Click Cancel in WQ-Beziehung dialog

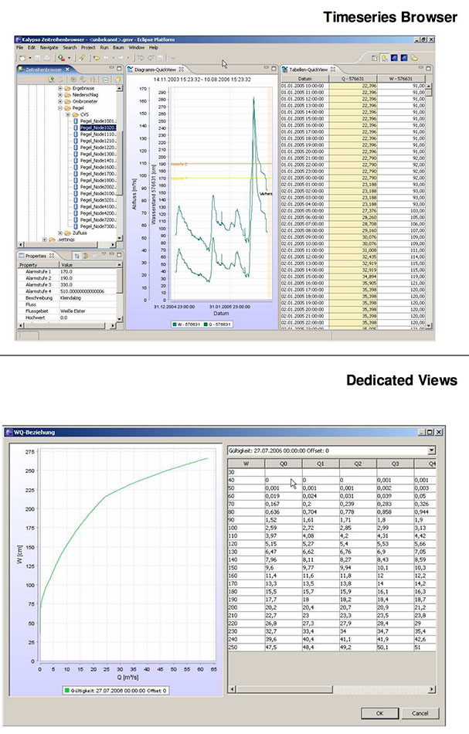point(420,713)
